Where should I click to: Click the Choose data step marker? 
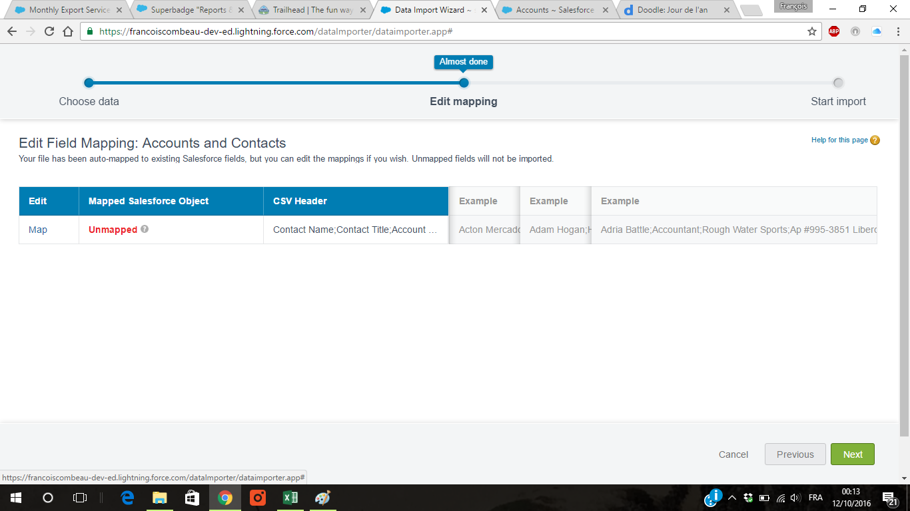[x=89, y=83]
